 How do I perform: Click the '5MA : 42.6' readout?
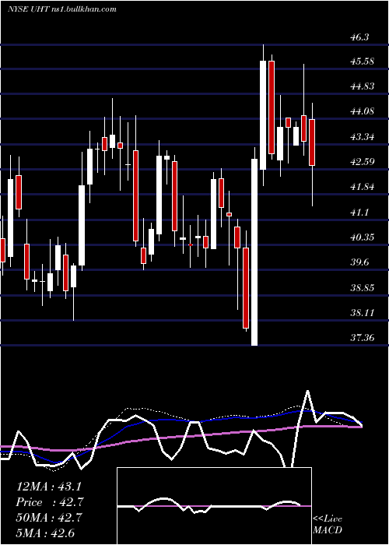[x=45, y=533]
